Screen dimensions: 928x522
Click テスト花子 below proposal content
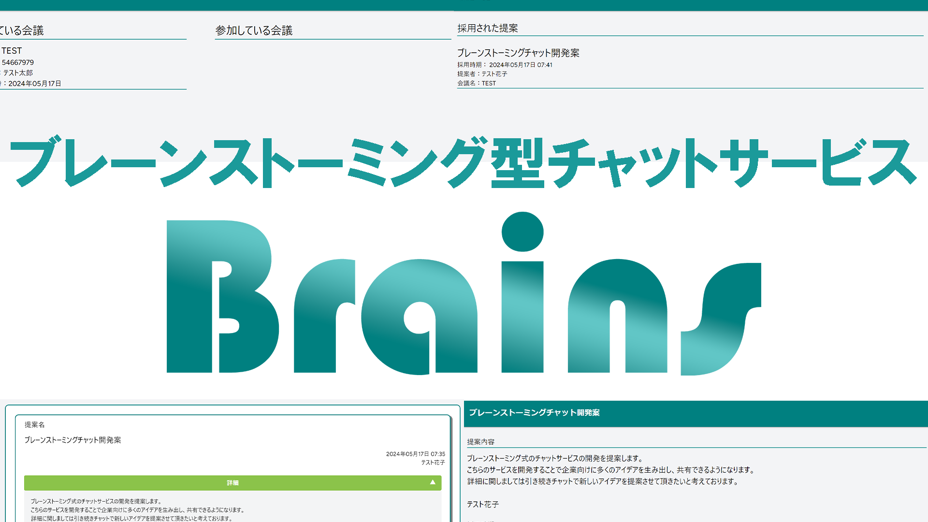coord(482,504)
